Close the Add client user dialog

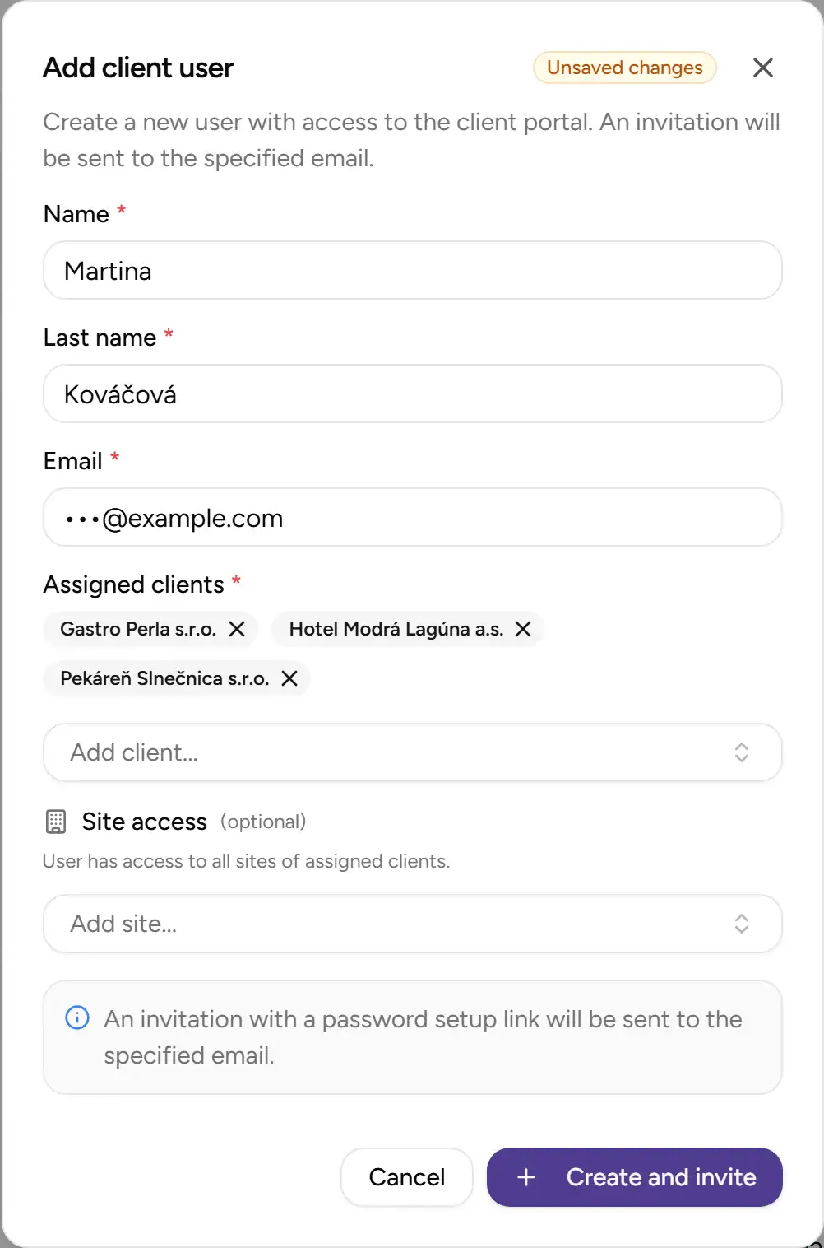click(x=763, y=68)
